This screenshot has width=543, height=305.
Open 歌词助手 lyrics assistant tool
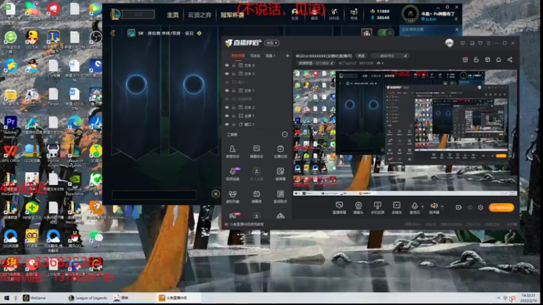coord(280,197)
